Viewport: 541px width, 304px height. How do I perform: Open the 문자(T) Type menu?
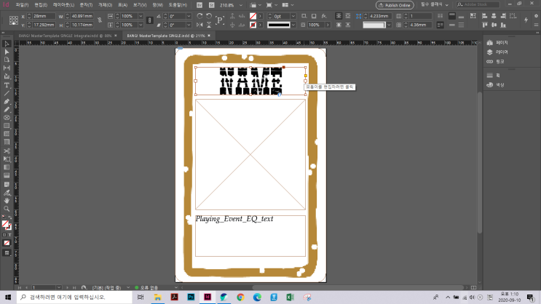86,5
